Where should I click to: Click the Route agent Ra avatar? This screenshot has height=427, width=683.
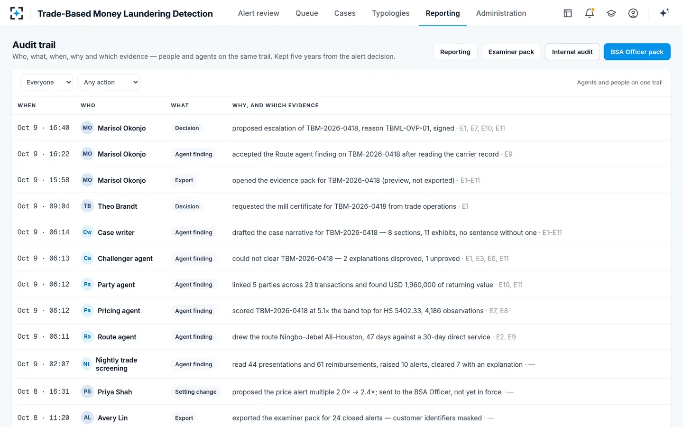[87, 336]
